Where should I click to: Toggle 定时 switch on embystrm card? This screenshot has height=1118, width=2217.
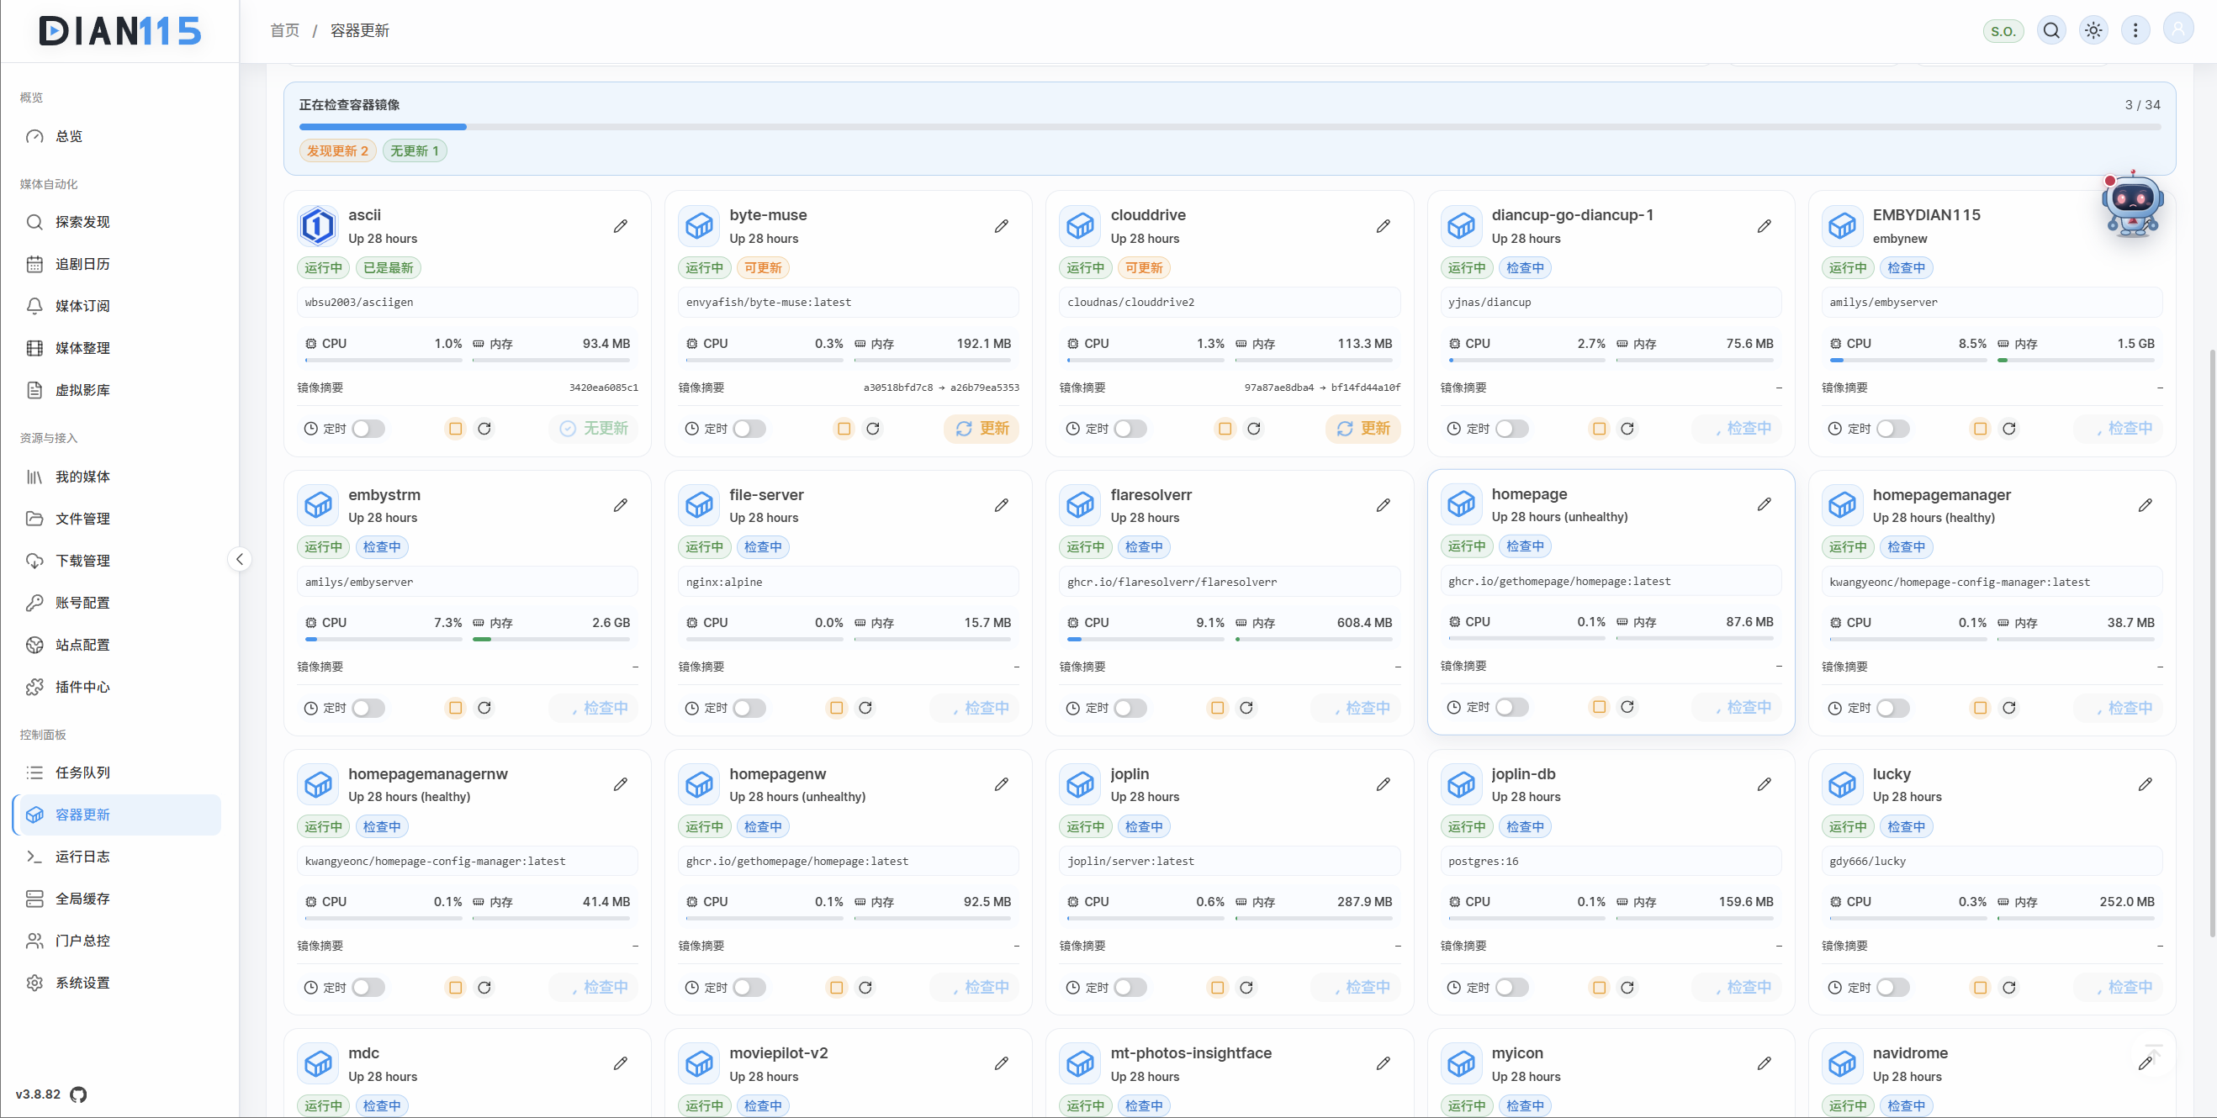coord(368,708)
